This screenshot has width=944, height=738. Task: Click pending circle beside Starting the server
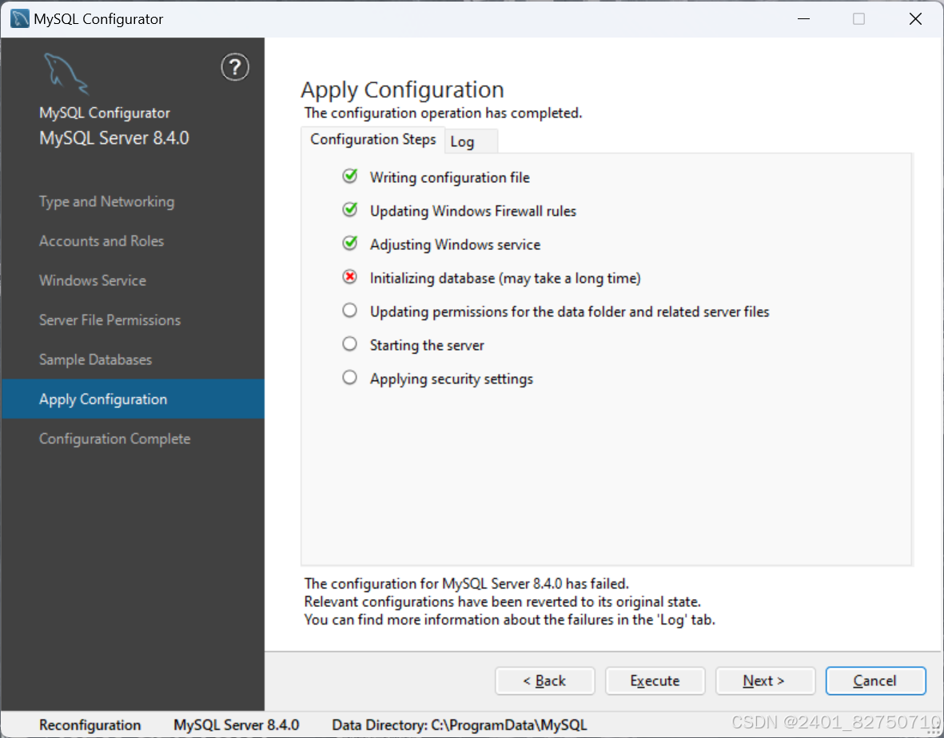350,344
